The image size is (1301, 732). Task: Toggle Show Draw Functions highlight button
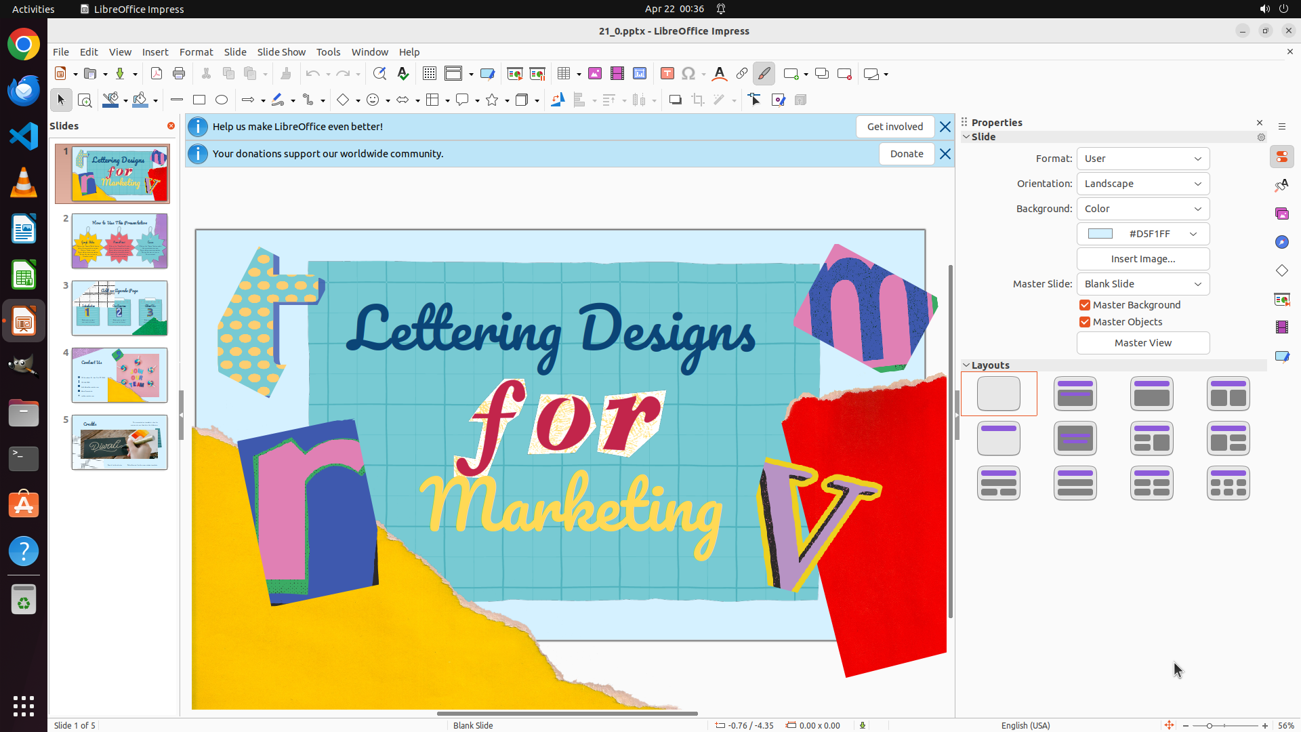764,74
